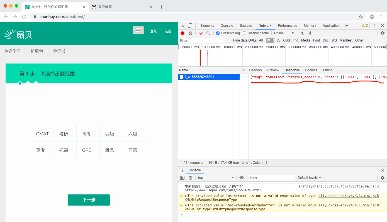Select the Cookies tab
The image size is (387, 222).
point(311,70)
